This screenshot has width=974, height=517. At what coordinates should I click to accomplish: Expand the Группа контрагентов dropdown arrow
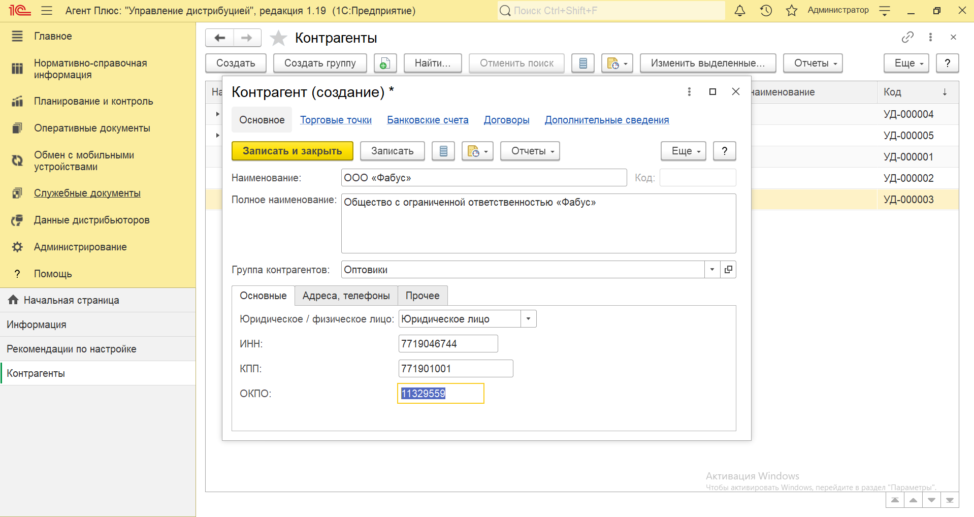coord(712,270)
